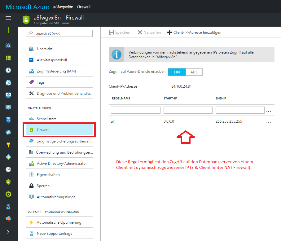Image resolution: width=281 pixels, height=241 pixels.
Task: Click the REGELNAME column header
Action: pos(121,99)
